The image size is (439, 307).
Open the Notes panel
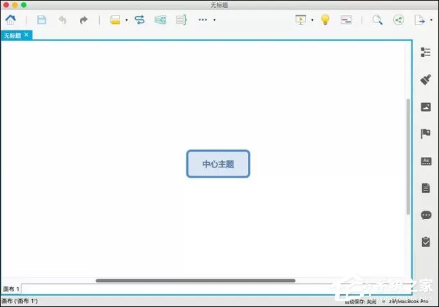tap(426, 188)
